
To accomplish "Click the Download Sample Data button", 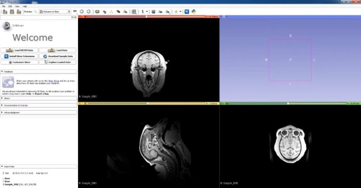I will [58, 56].
